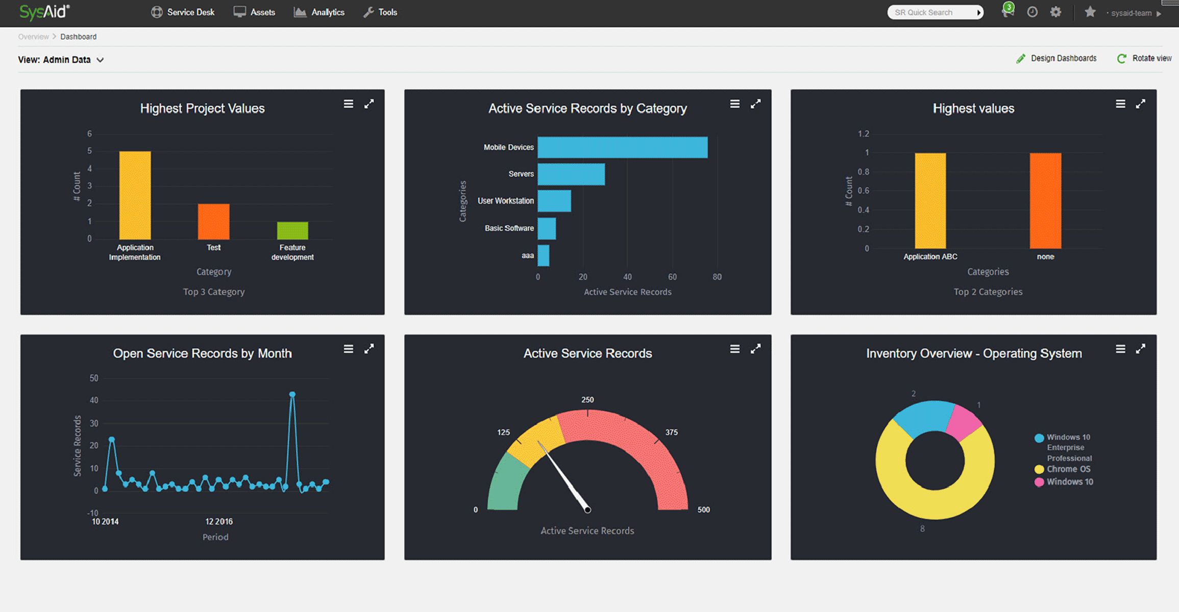
Task: Expand the Inventory Overview widget to fullscreen
Action: 1140,349
